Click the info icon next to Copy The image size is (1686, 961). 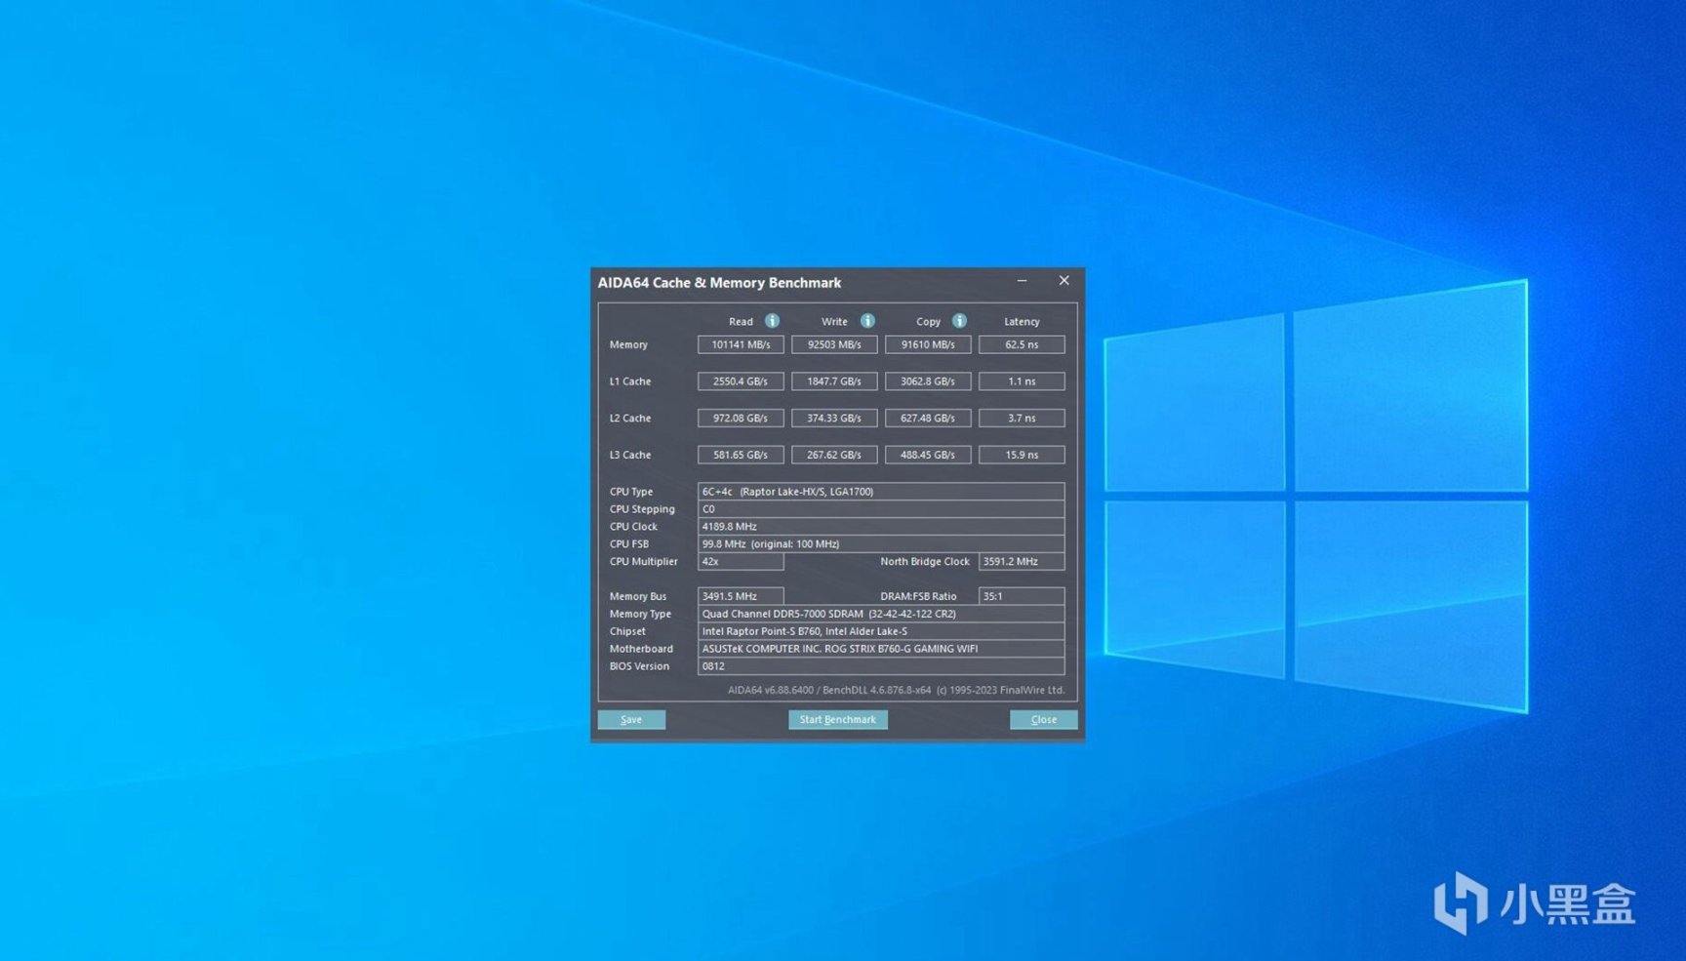click(959, 321)
